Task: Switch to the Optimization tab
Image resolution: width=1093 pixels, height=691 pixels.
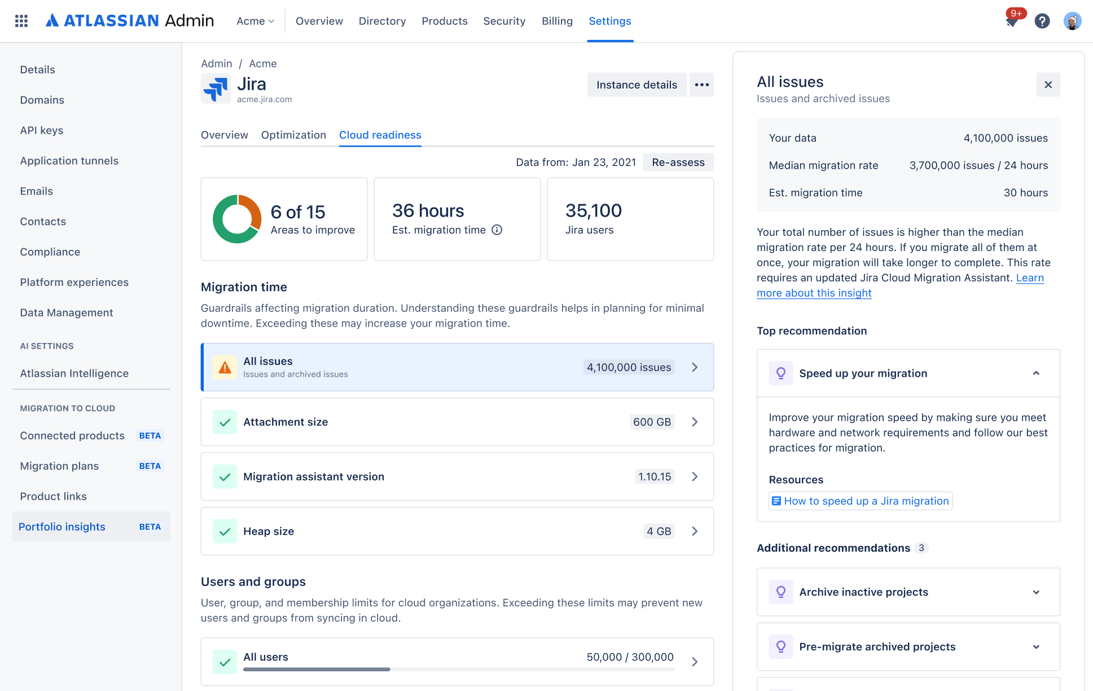Action: (x=293, y=135)
